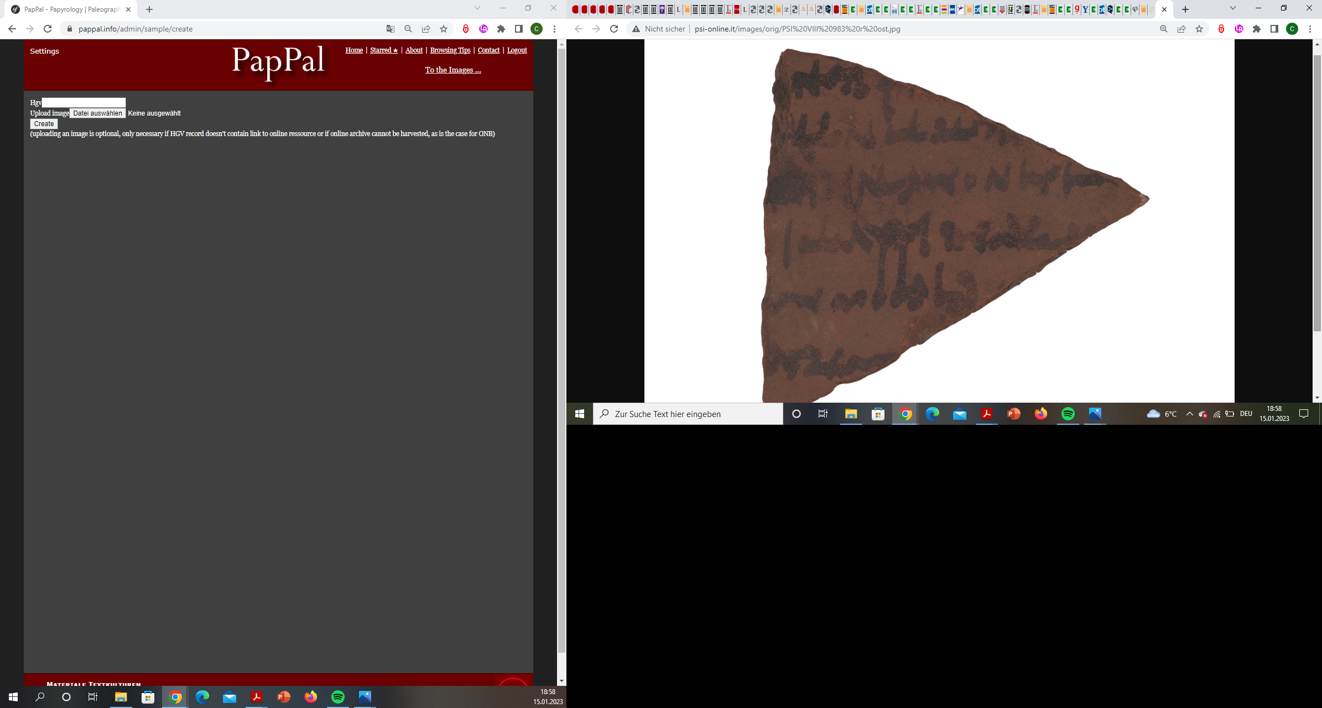1322x708 pixels.
Task: Open Firefox from left taskbar
Action: [x=311, y=697]
